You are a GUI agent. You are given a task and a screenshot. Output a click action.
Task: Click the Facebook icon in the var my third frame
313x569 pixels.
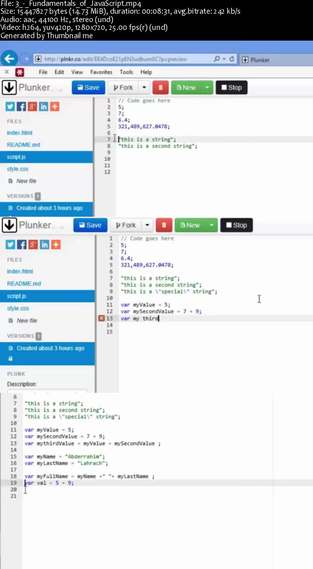[x=22, y=245]
